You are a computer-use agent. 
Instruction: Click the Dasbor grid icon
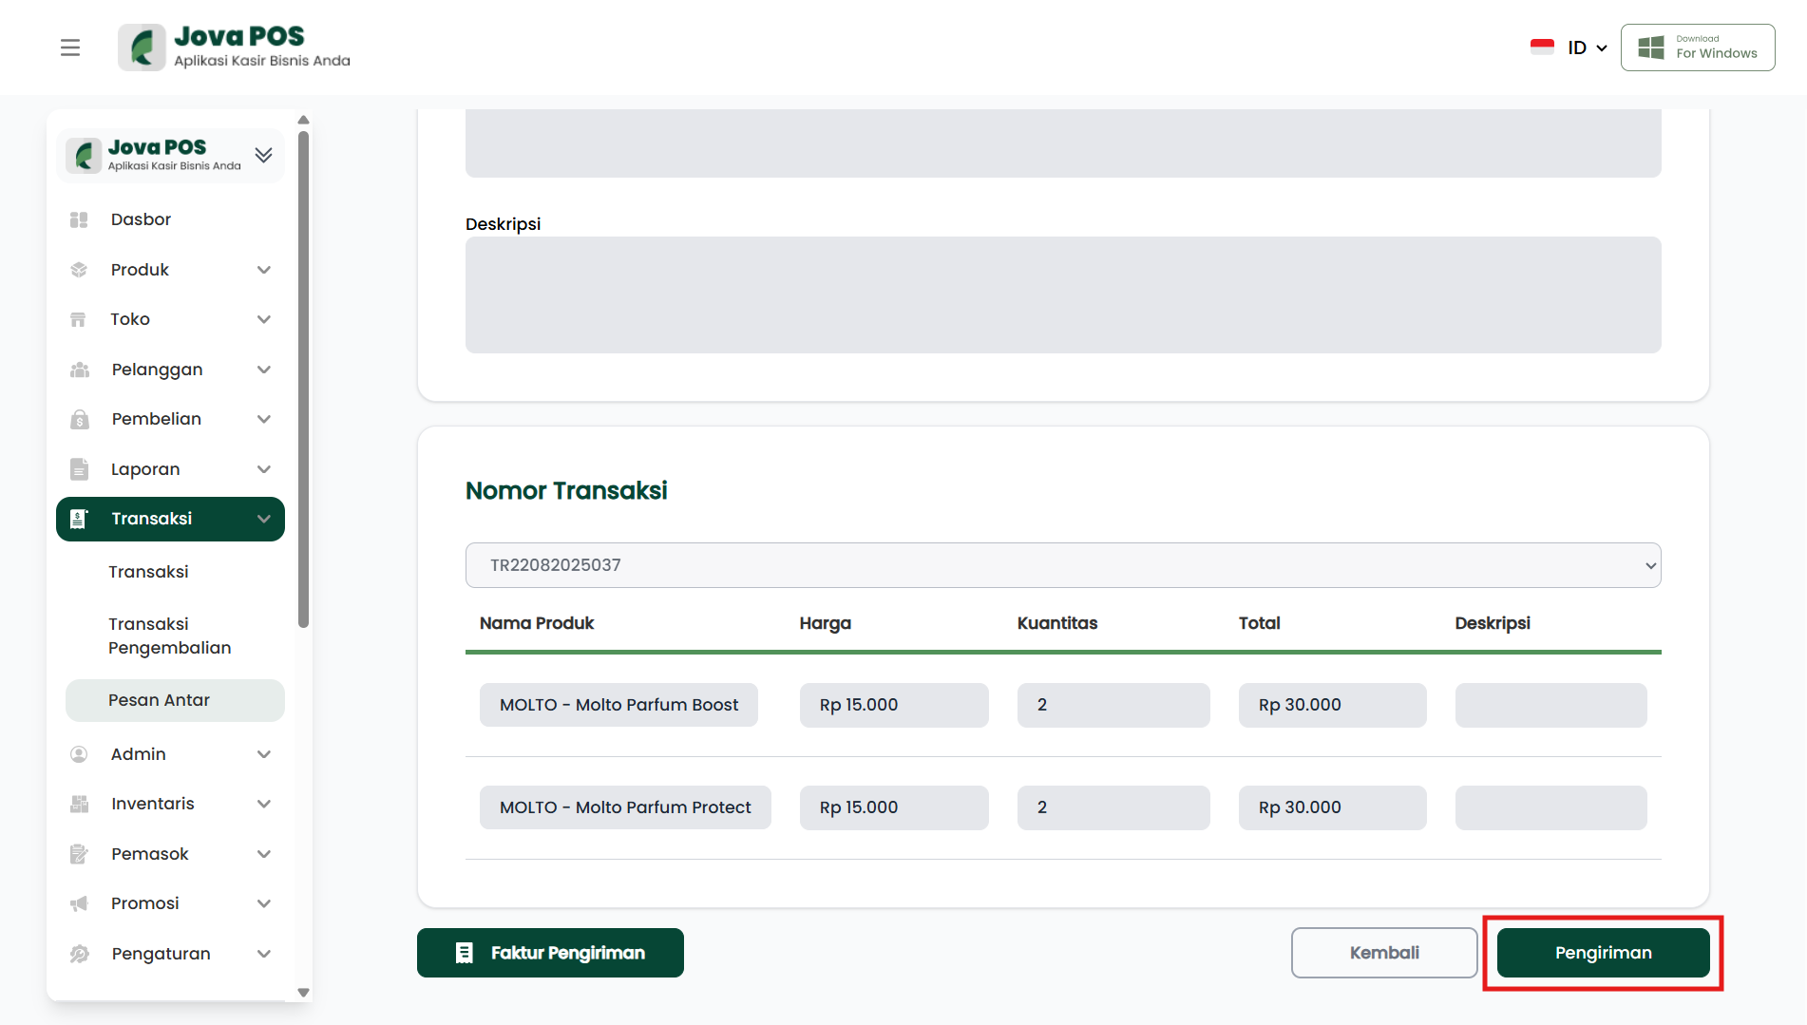point(79,219)
